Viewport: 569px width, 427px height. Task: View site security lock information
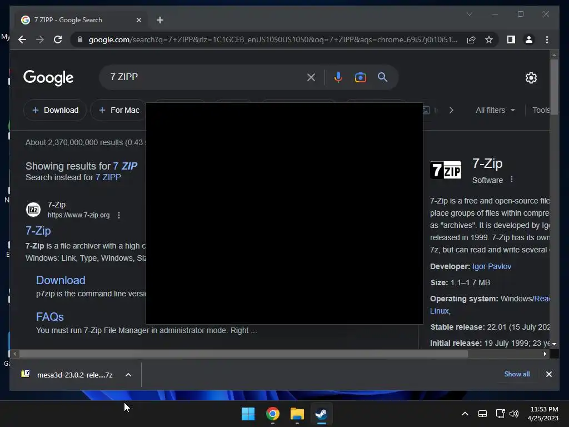[80, 39]
